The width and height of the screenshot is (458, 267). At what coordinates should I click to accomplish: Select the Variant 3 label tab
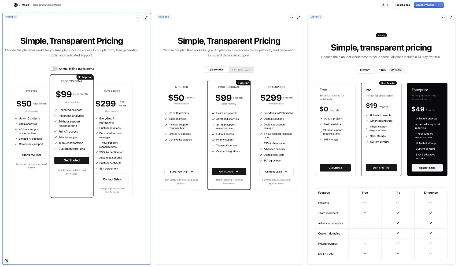point(316,17)
